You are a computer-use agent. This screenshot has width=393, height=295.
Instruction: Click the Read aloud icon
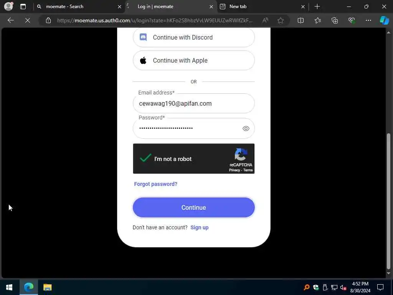coord(265,20)
